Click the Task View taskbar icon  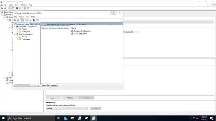pyautogui.click(x=58, y=118)
